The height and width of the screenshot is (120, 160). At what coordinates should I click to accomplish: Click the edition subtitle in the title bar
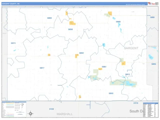(x=135, y=5)
